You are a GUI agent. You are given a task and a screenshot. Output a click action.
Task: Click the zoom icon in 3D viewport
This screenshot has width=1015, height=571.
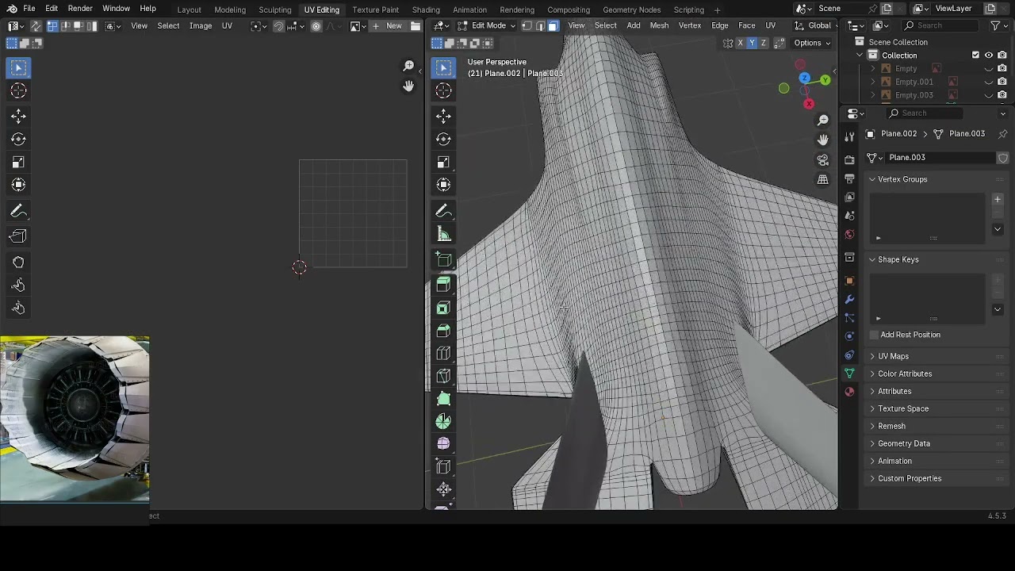(x=823, y=120)
